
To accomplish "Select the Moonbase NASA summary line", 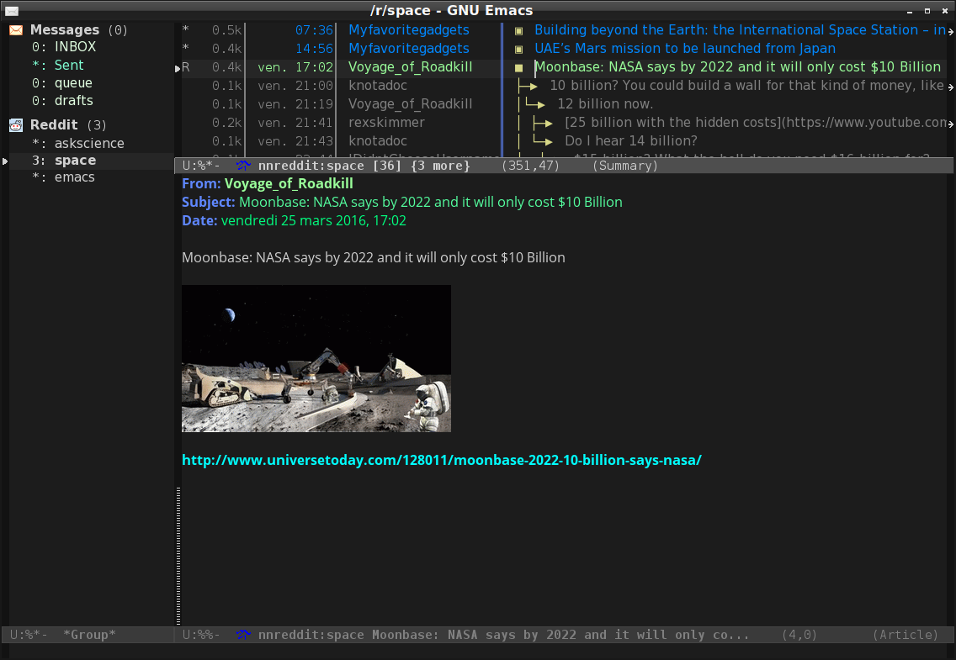I will [x=738, y=67].
